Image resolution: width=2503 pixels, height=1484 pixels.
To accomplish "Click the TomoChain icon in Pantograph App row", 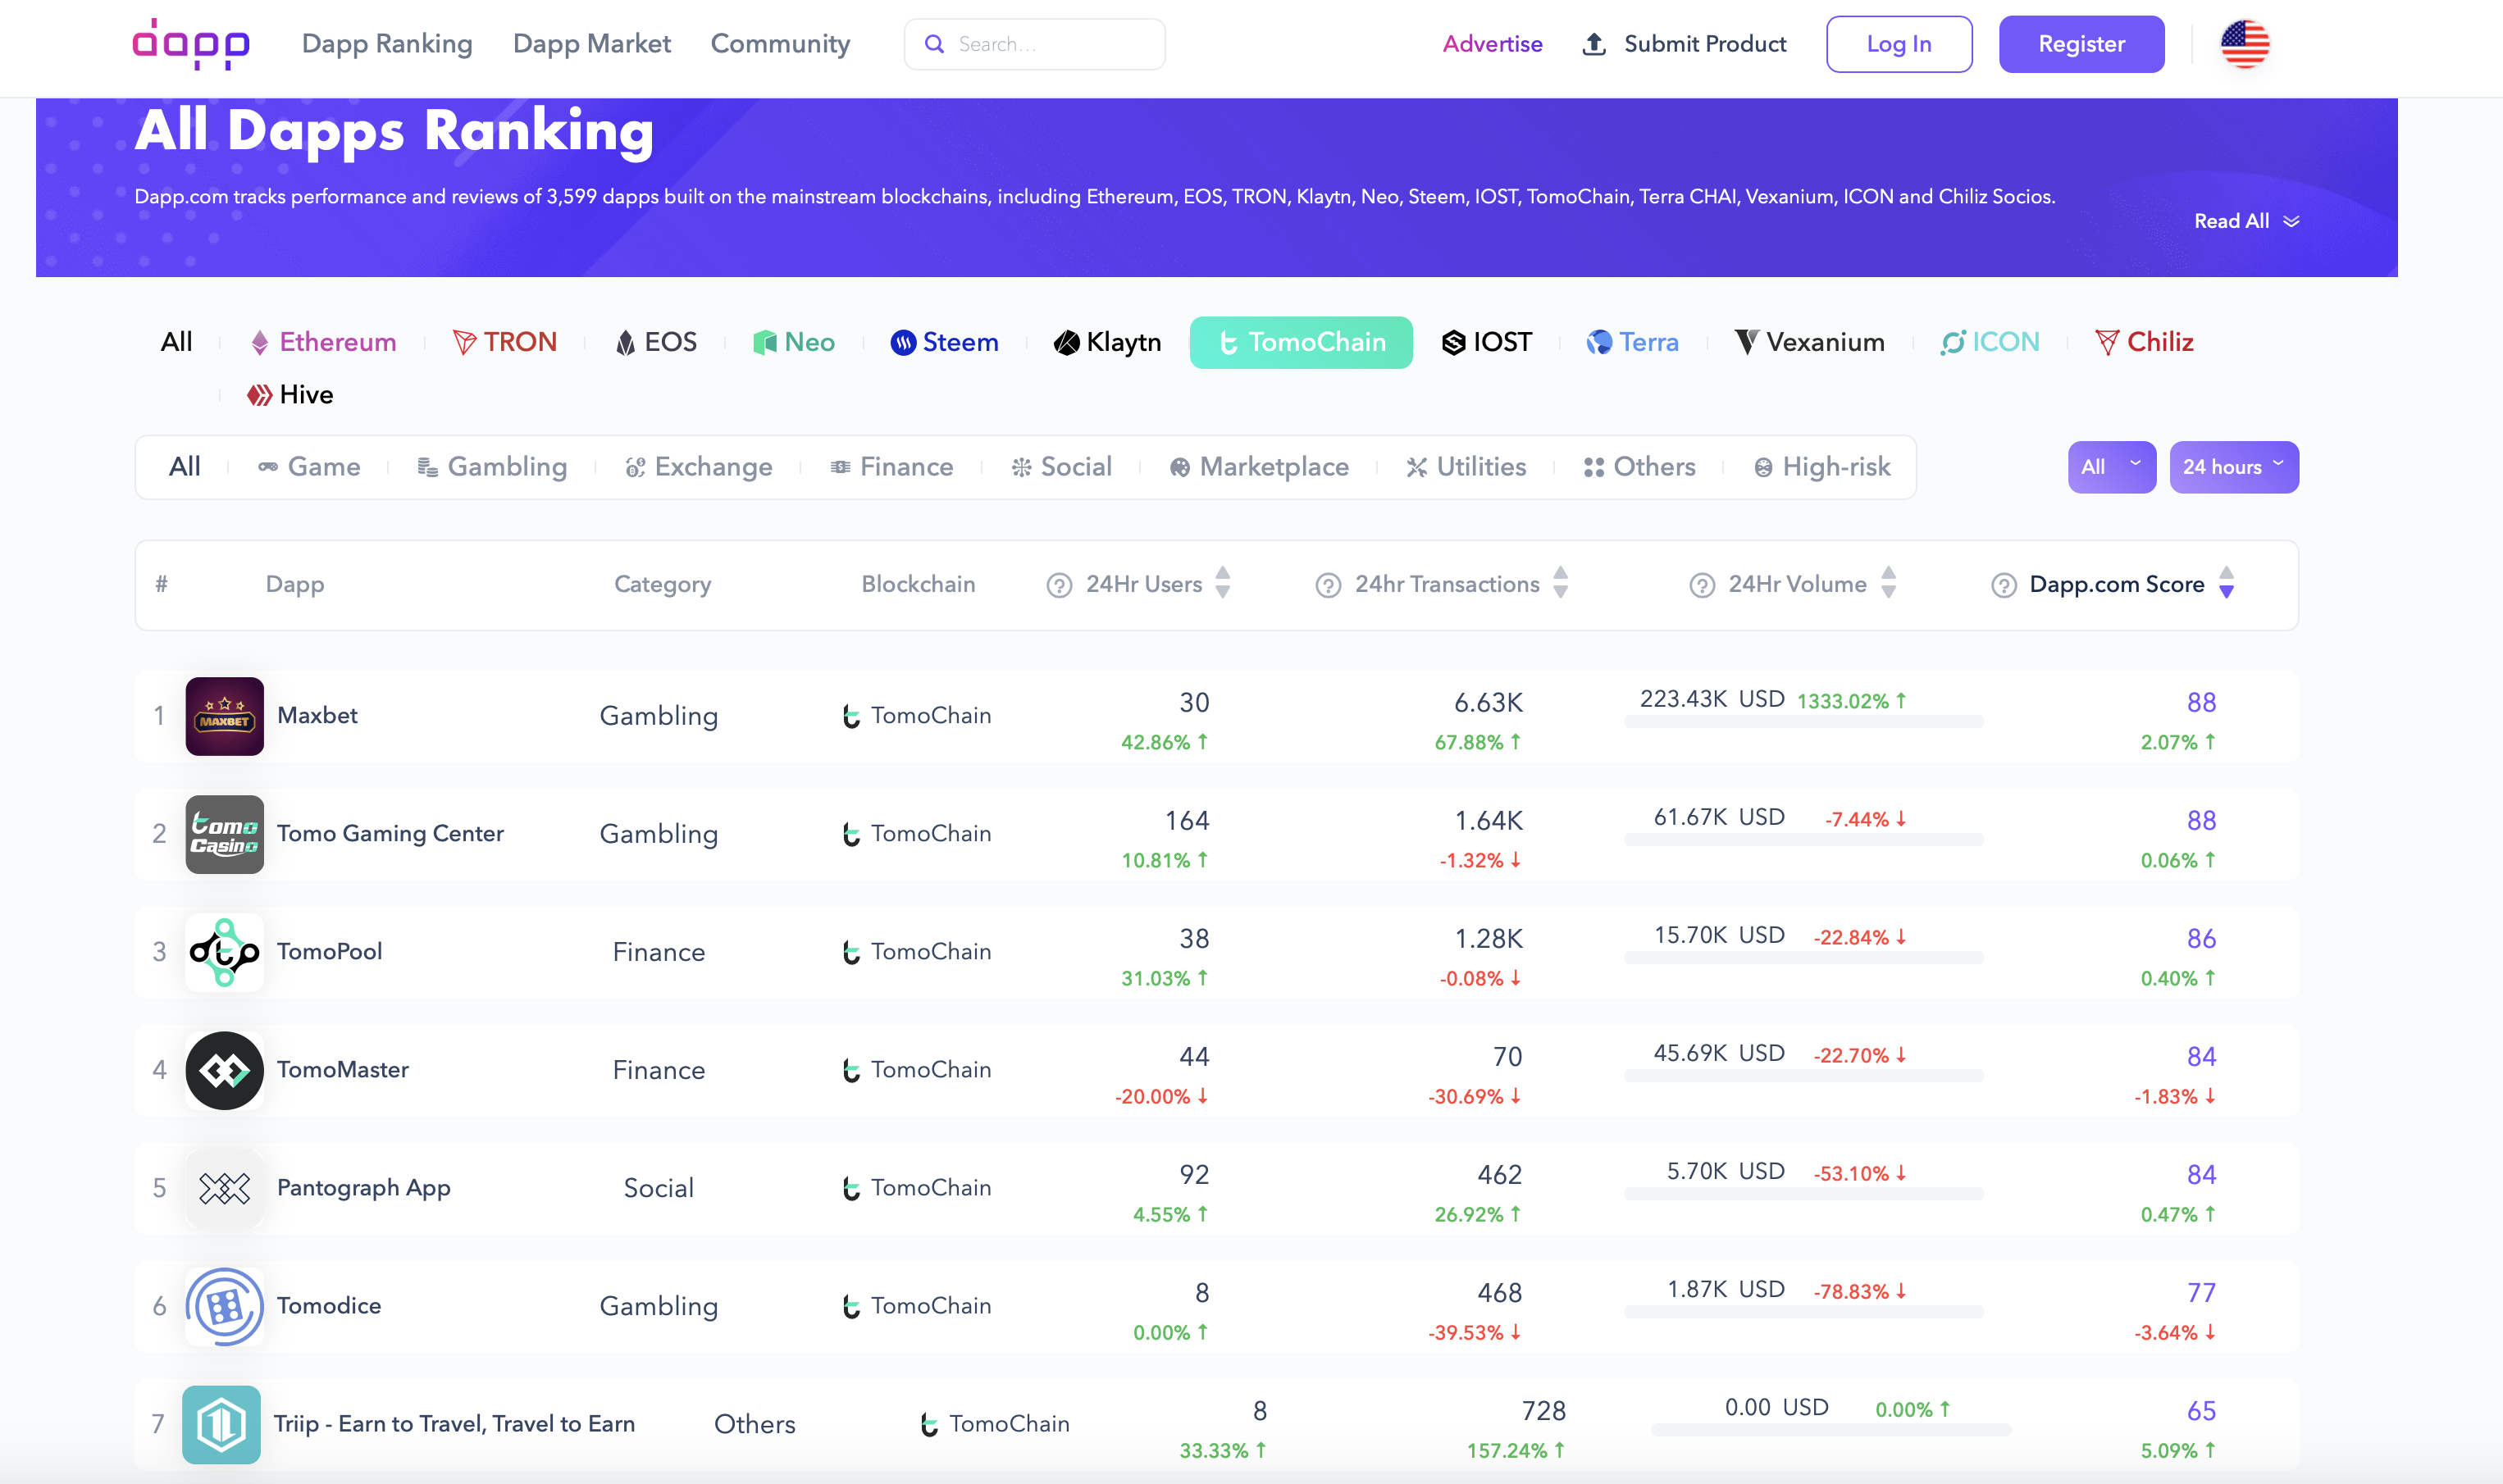I will [x=851, y=1188].
